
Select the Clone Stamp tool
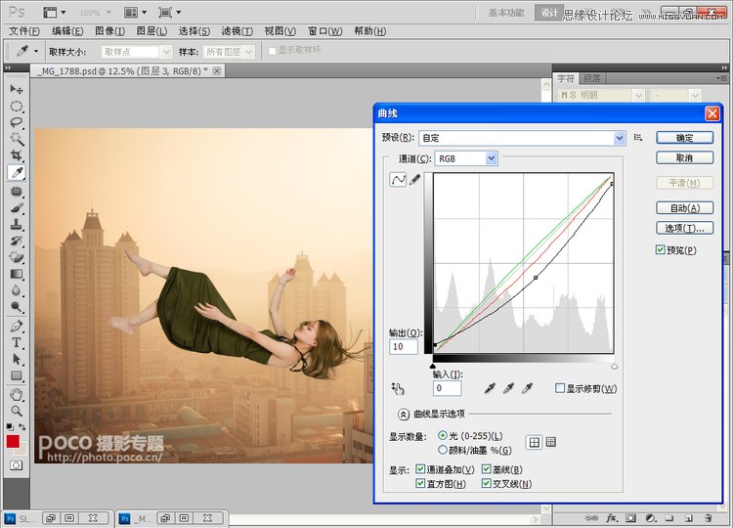(x=17, y=224)
